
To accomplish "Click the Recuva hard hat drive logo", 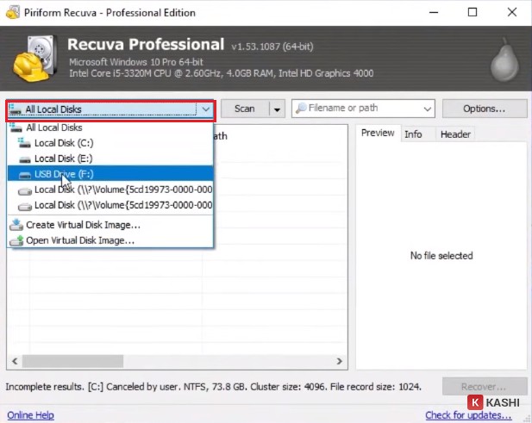I will 34,57.
